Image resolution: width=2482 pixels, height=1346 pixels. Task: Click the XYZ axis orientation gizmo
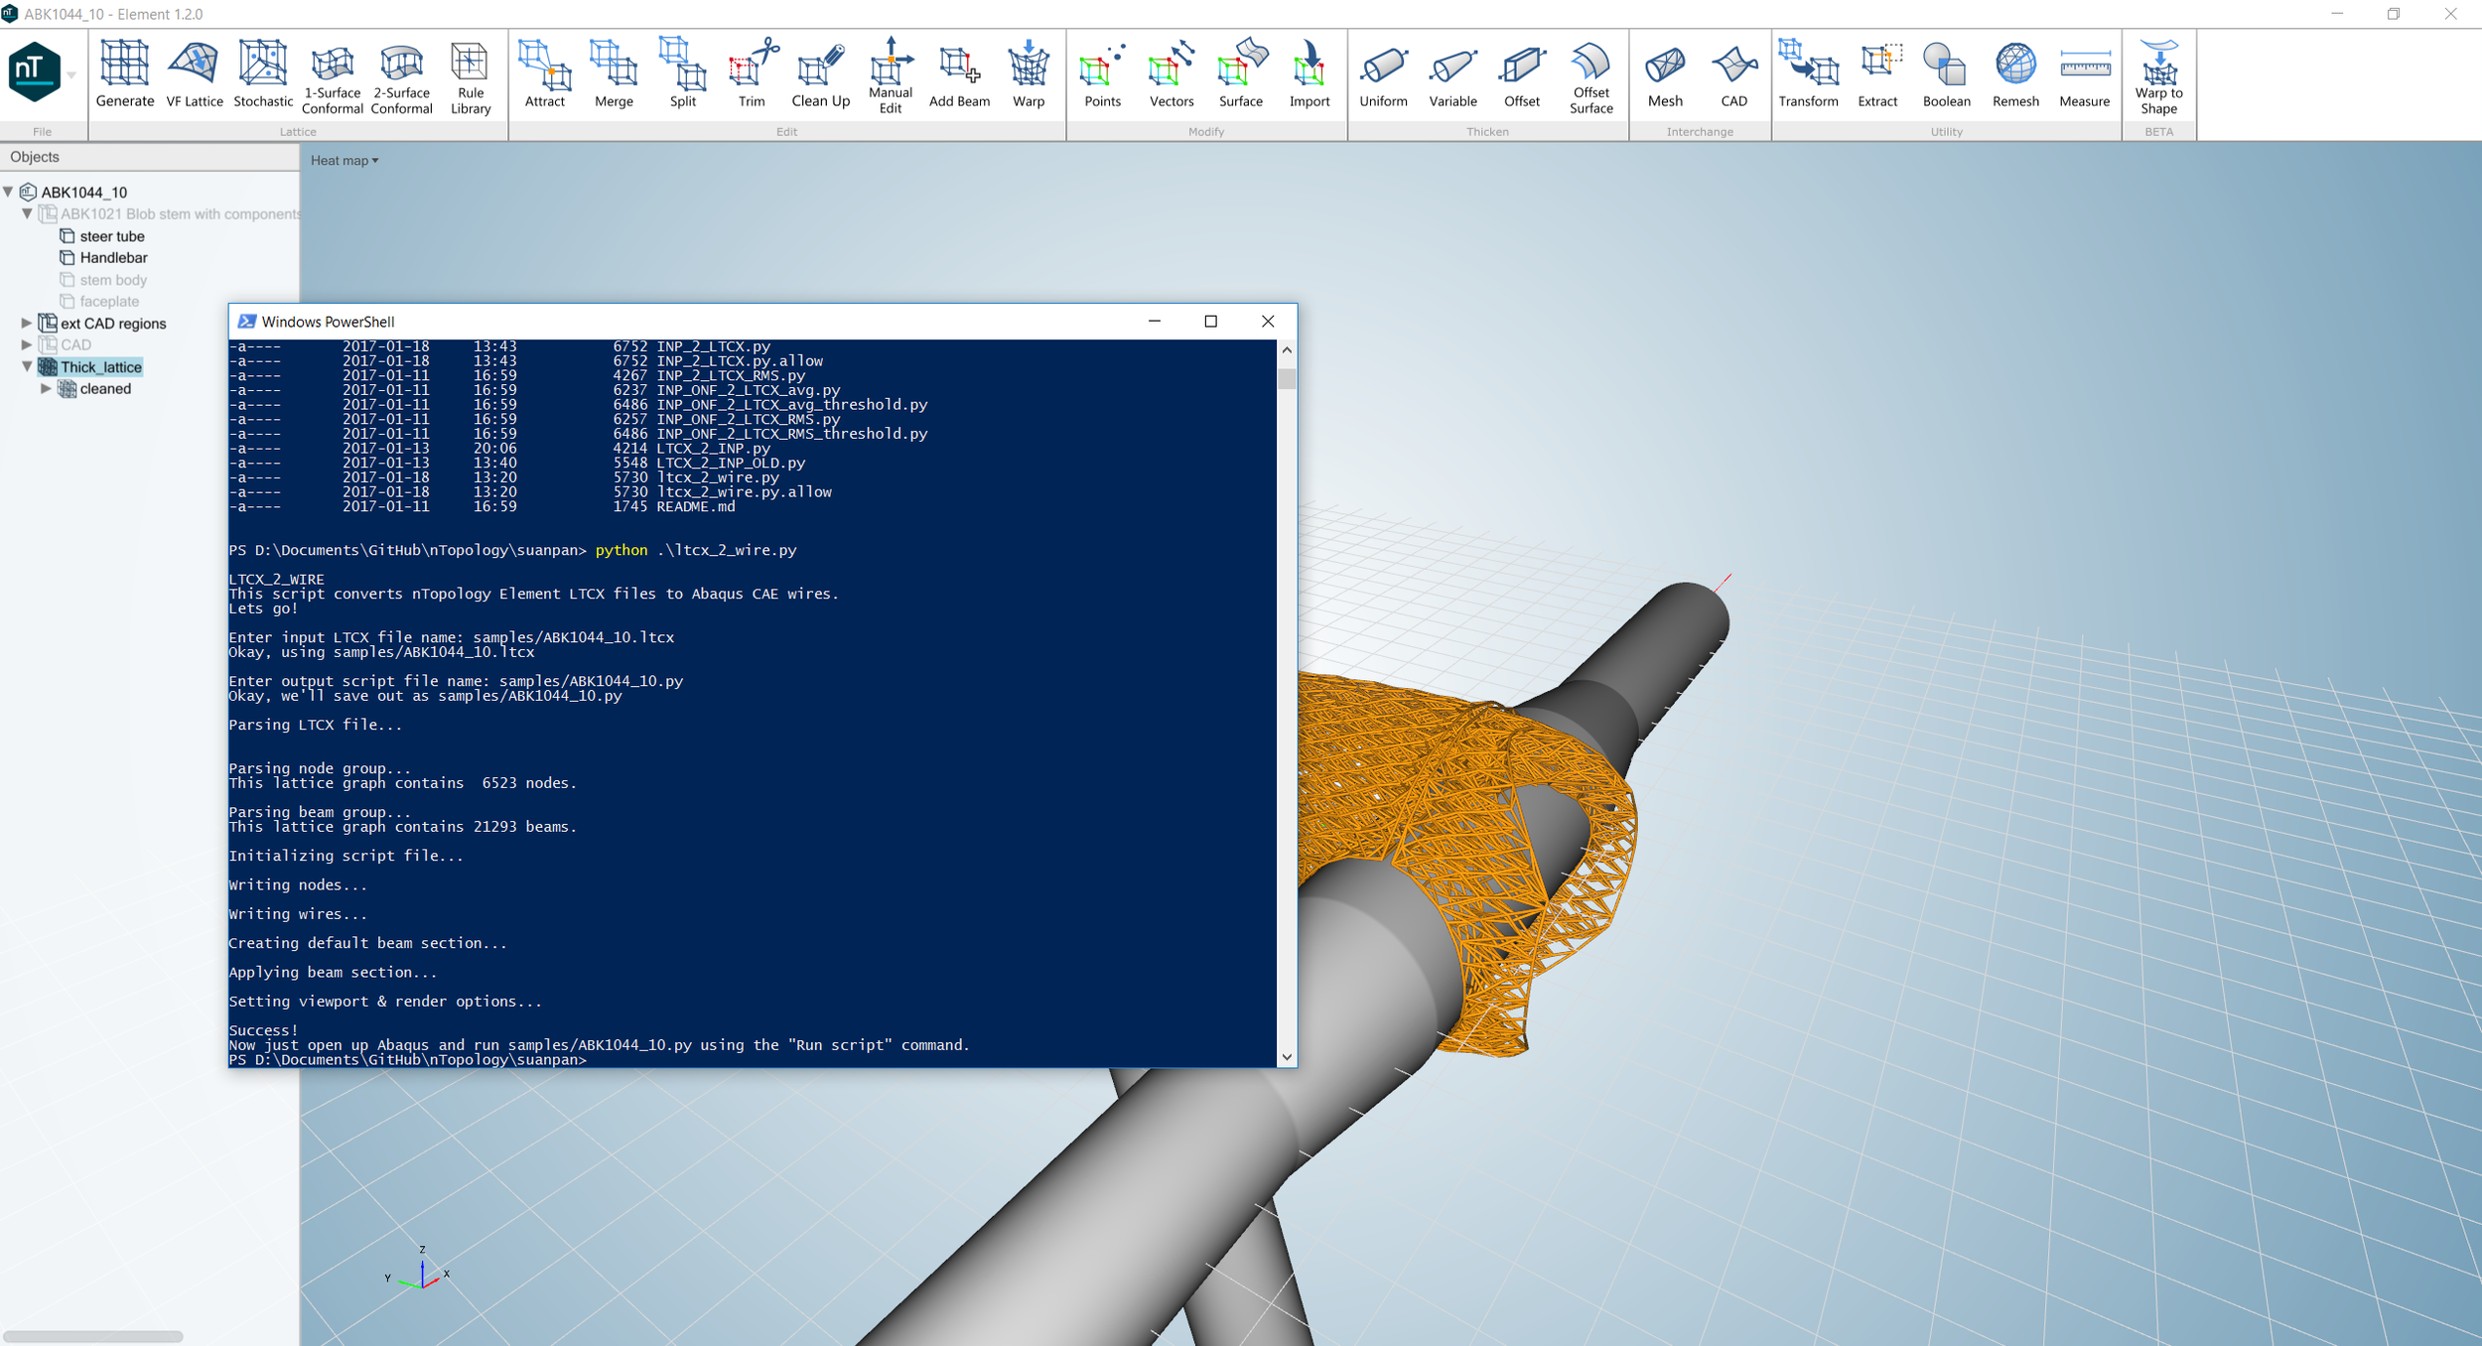tap(418, 1270)
